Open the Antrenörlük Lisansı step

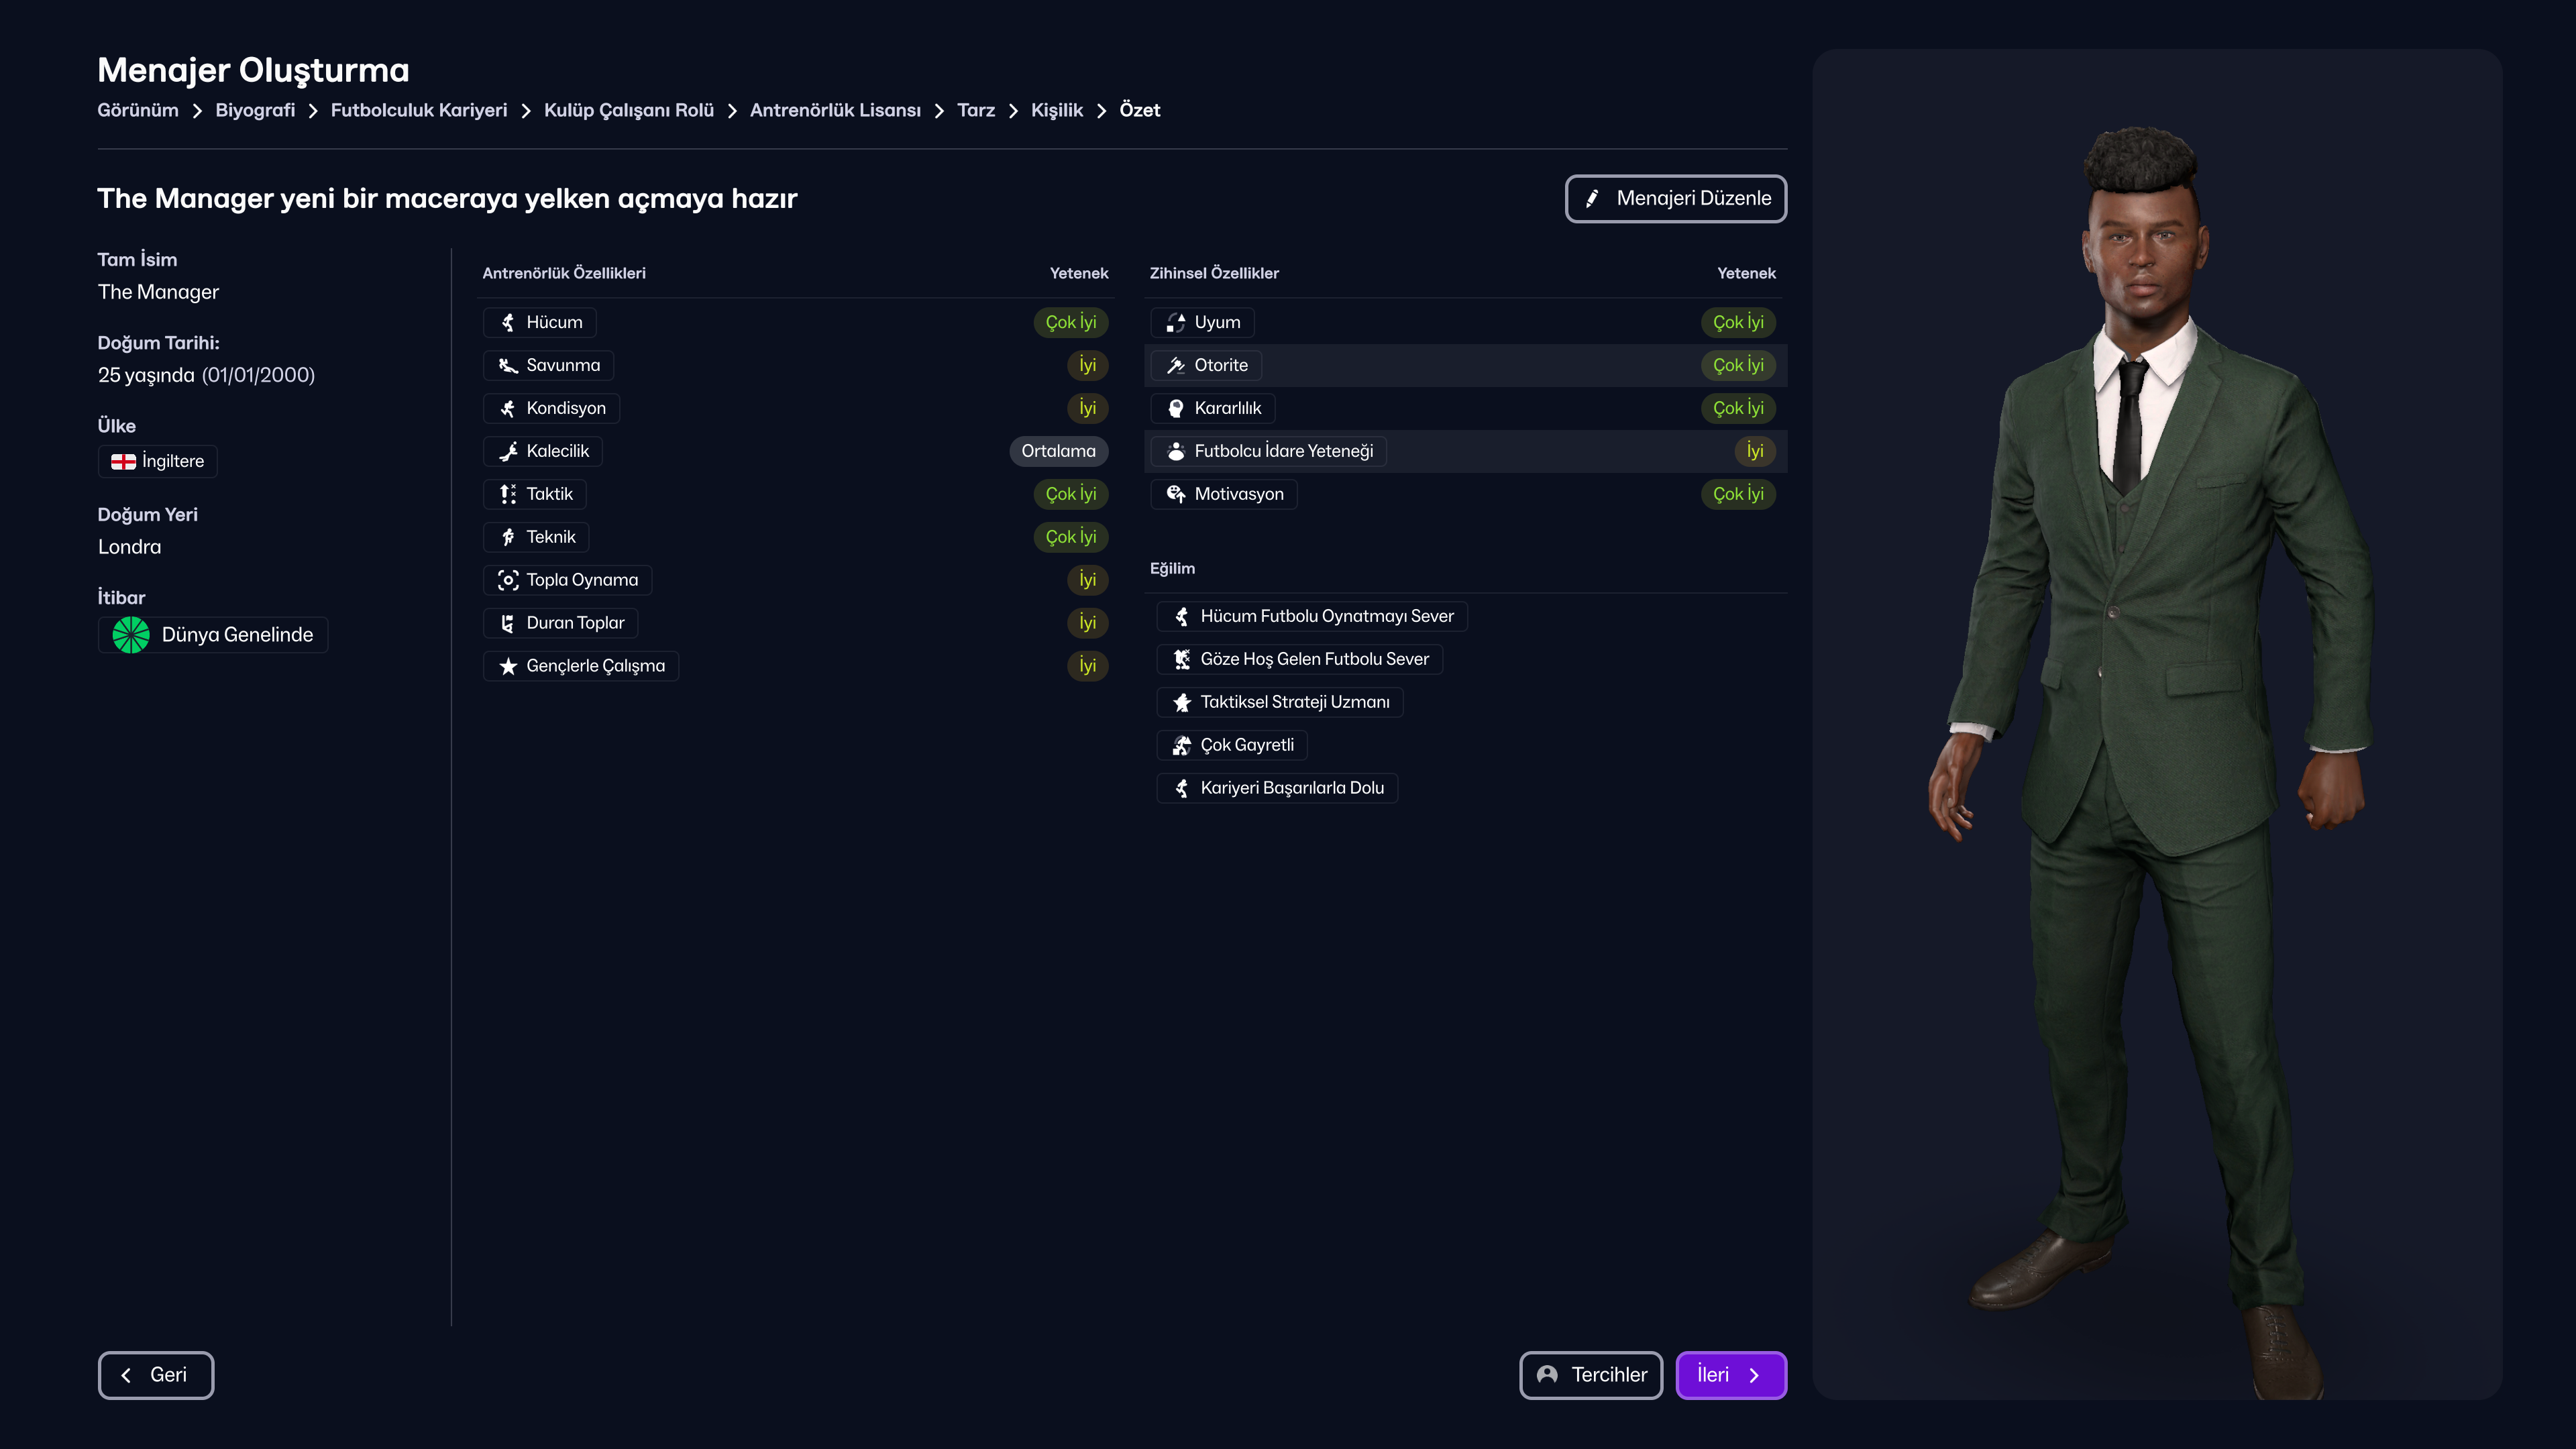tap(836, 110)
